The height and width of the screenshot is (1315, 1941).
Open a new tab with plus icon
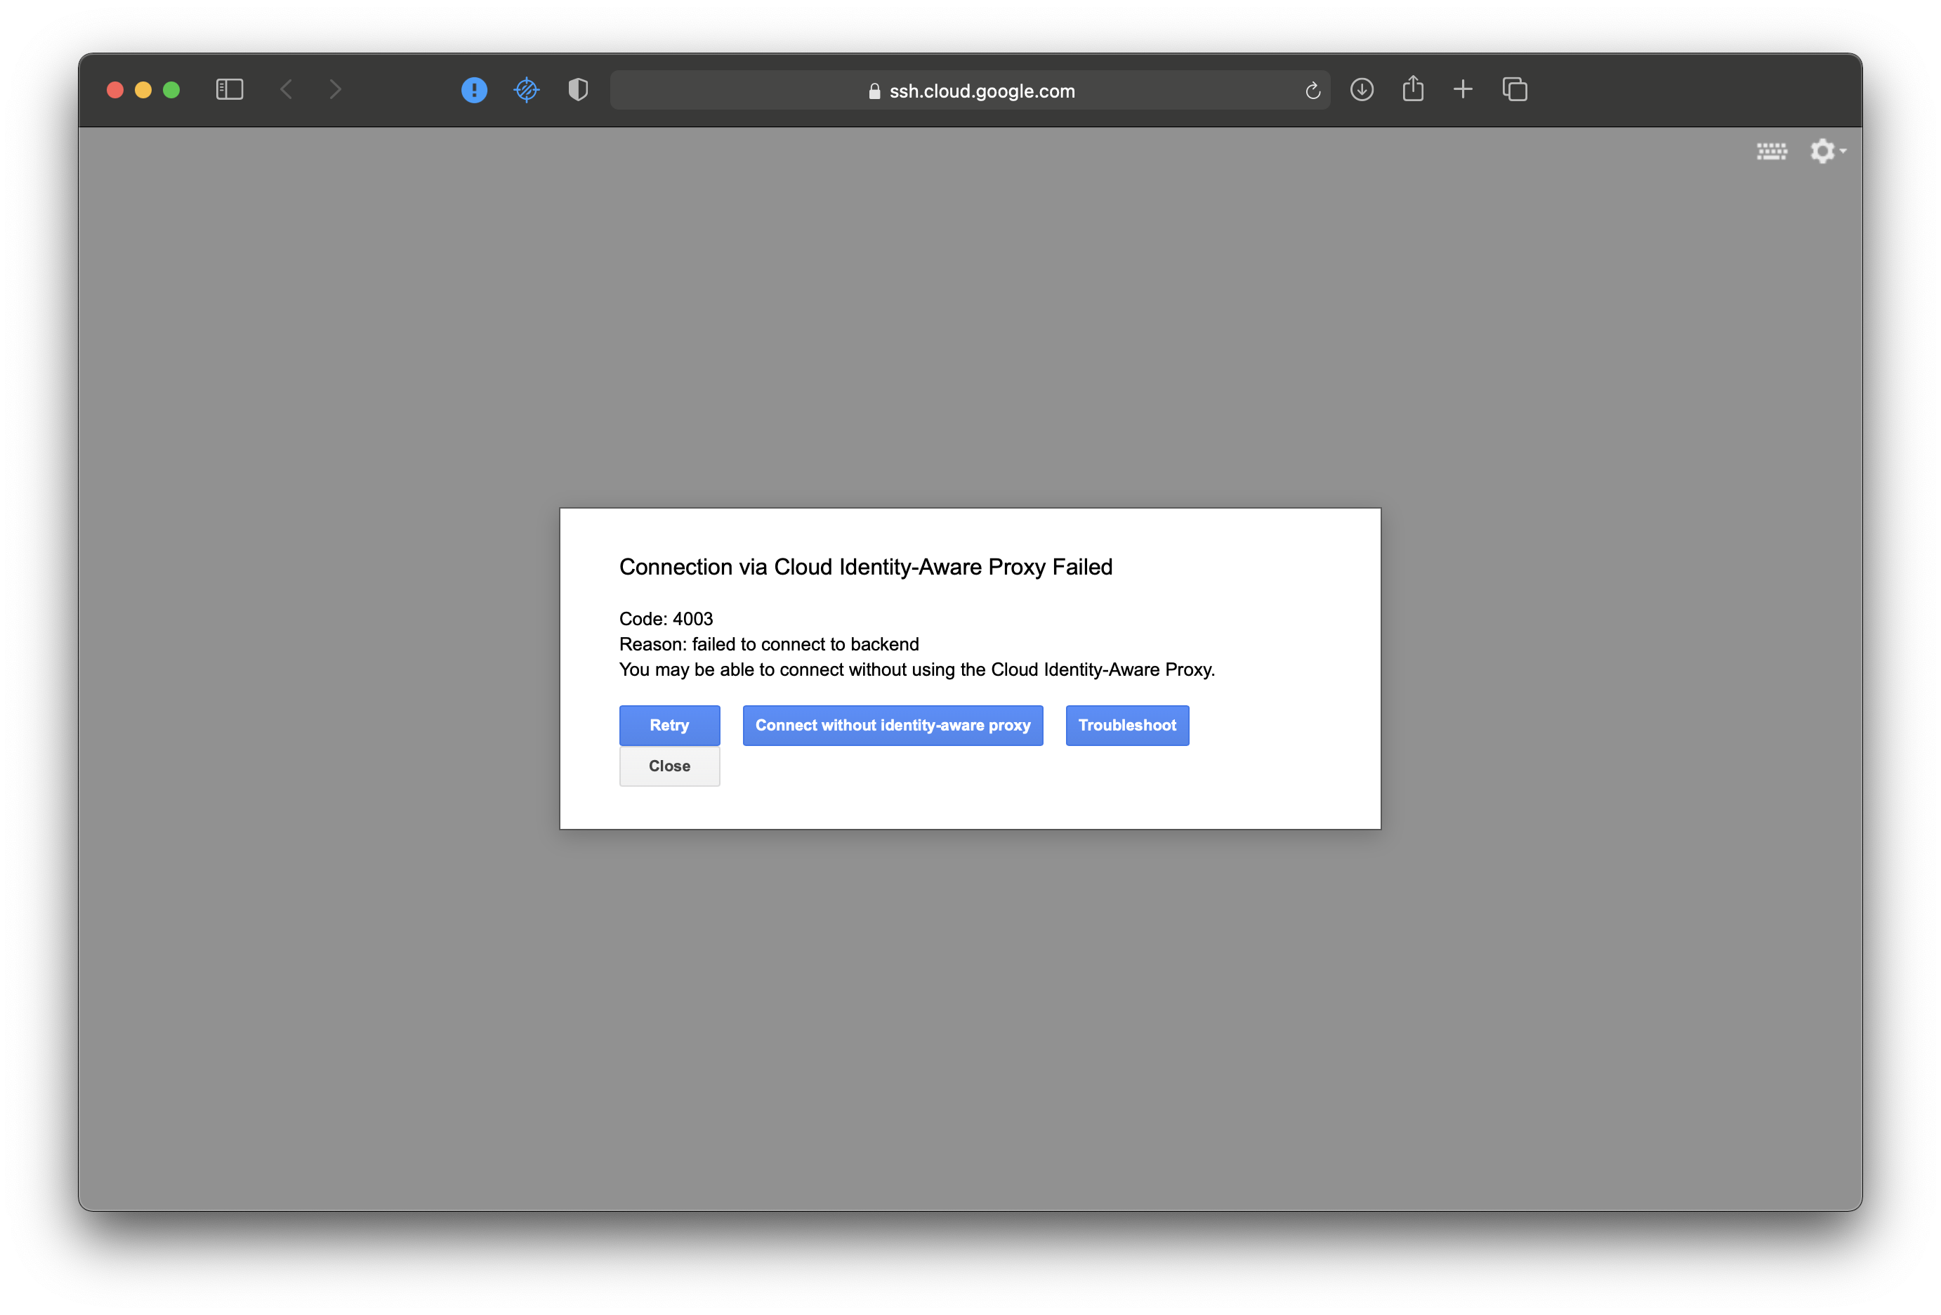point(1463,89)
